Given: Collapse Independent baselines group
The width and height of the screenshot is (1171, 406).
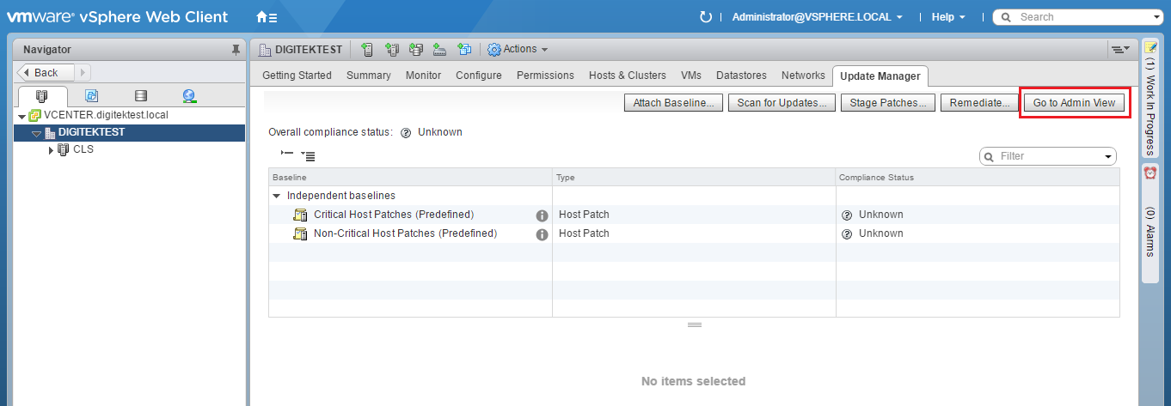Looking at the screenshot, I should (277, 197).
